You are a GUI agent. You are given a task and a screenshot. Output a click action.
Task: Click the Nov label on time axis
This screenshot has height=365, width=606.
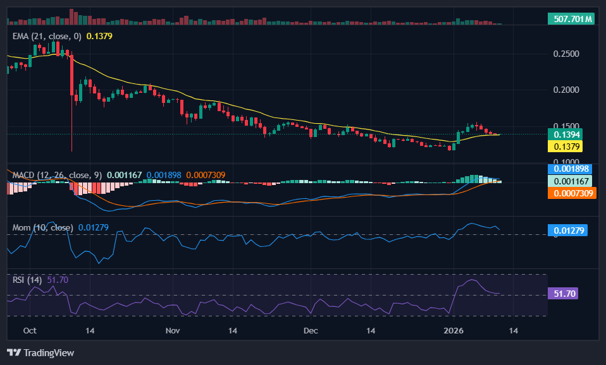pos(171,330)
